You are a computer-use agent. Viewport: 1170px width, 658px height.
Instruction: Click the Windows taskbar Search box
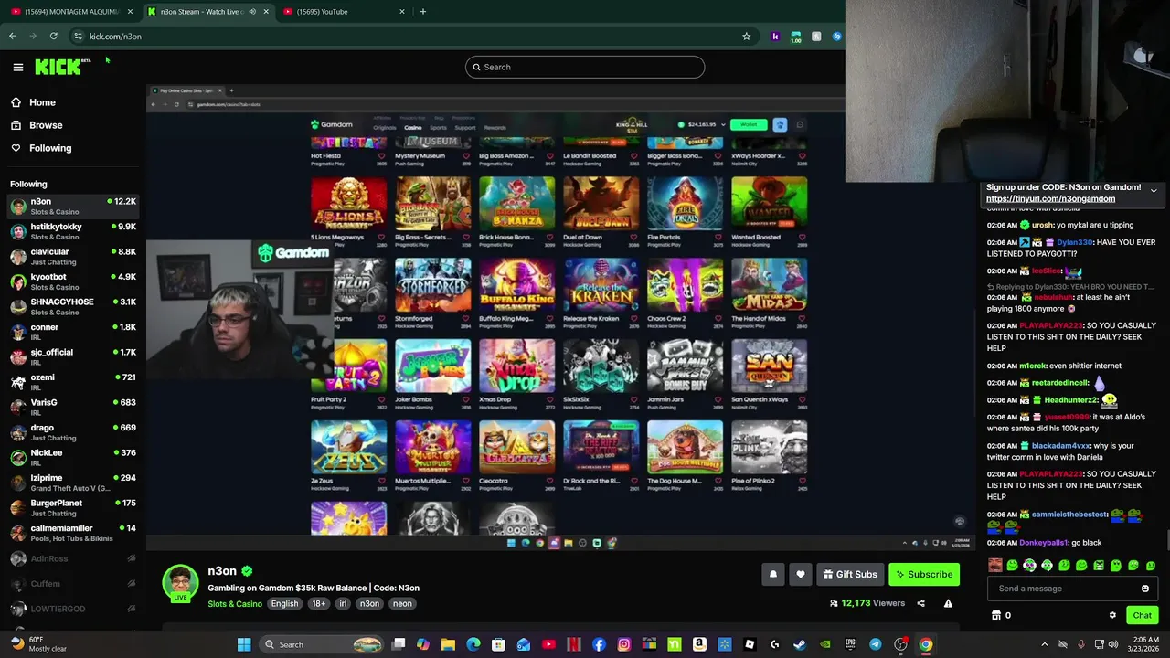pos(320,644)
